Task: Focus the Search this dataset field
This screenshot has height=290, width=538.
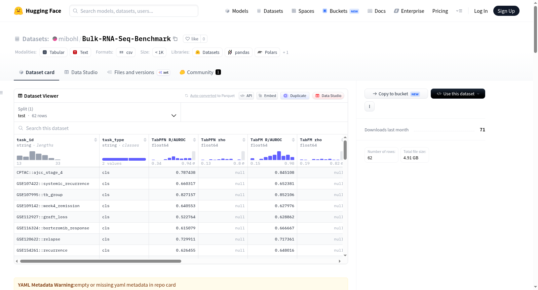Action: (x=181, y=128)
